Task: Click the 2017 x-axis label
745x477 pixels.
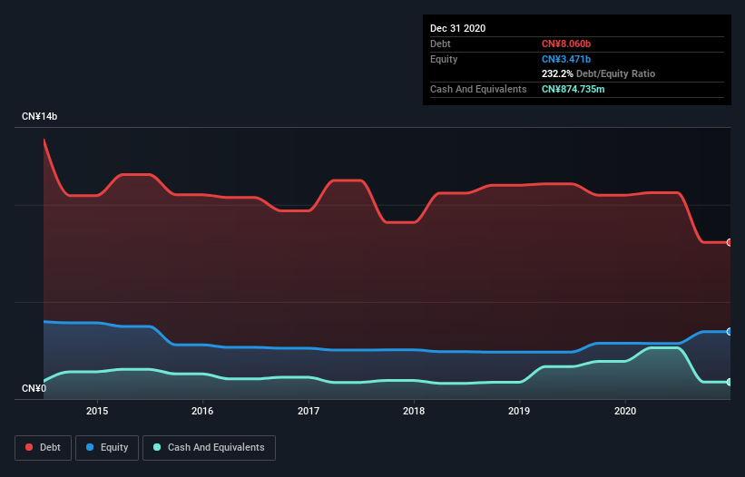Action: pos(309,411)
